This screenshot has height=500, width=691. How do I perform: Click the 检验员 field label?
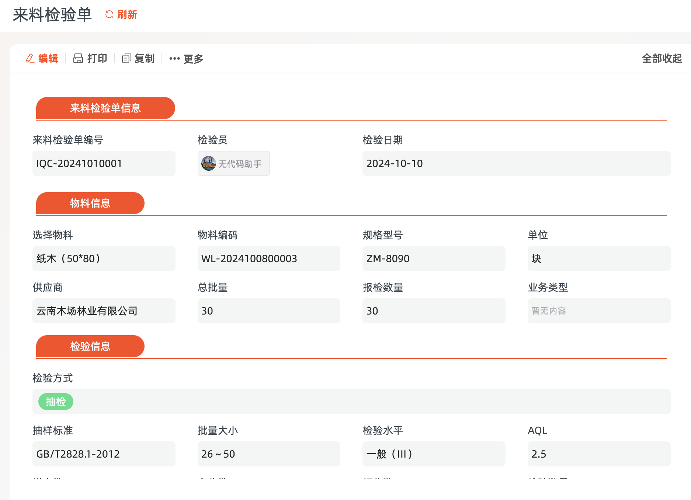pyautogui.click(x=212, y=140)
